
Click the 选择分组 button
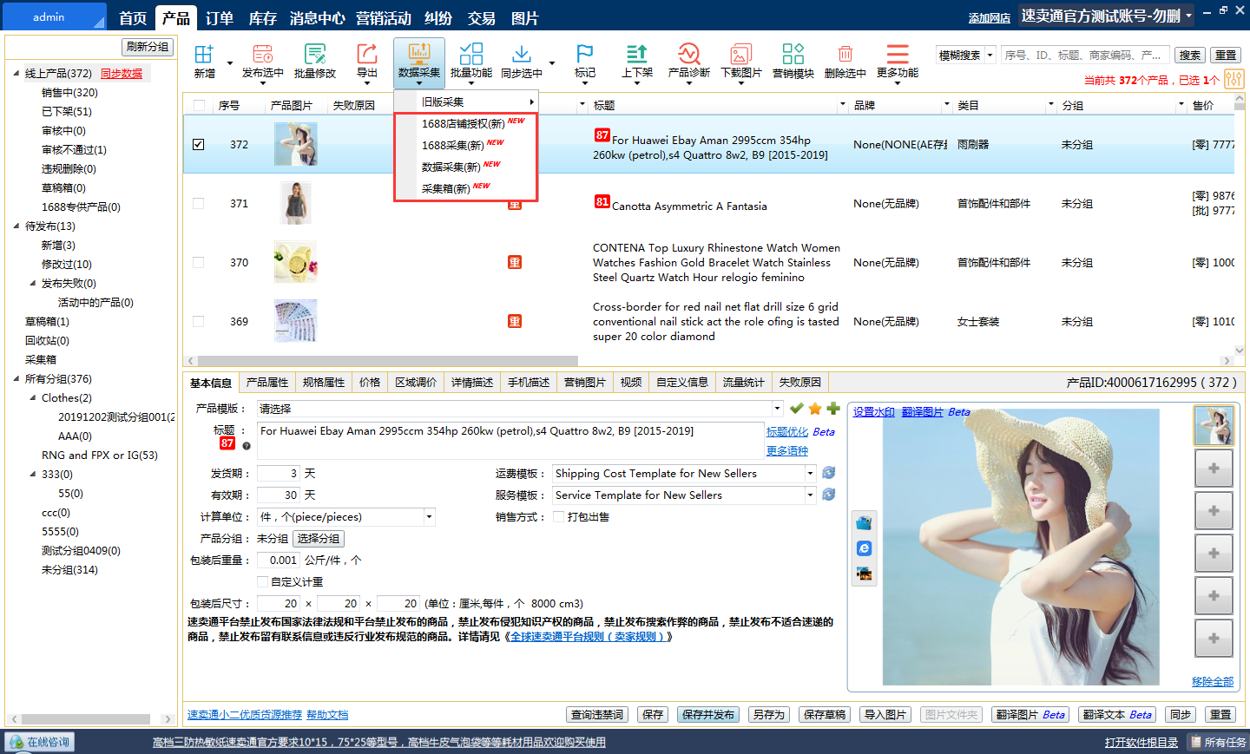[x=319, y=539]
